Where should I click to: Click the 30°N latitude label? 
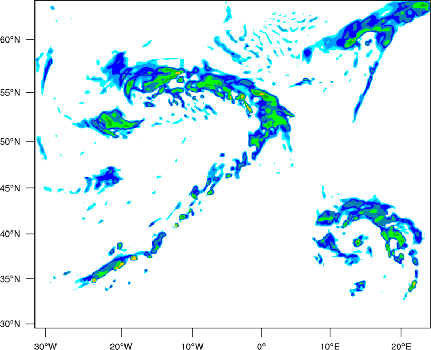[10, 324]
